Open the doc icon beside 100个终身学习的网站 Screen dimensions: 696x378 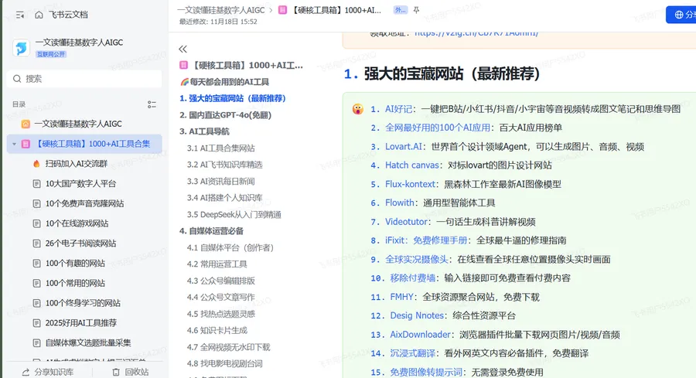37,304
